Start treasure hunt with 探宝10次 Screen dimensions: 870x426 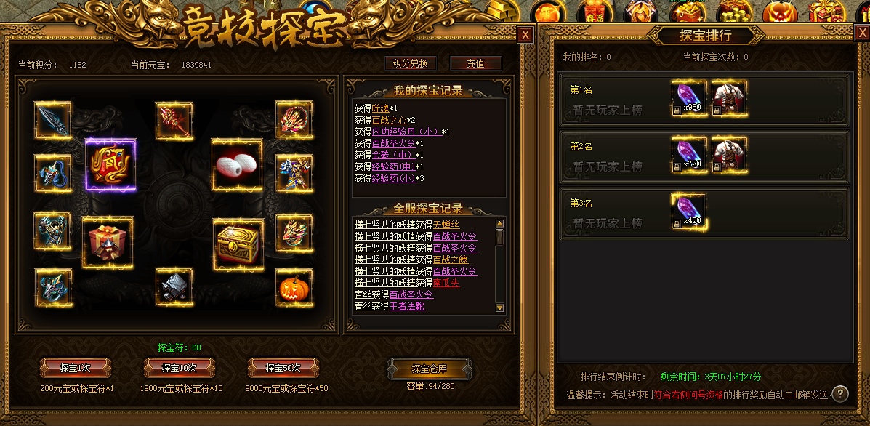[180, 368]
